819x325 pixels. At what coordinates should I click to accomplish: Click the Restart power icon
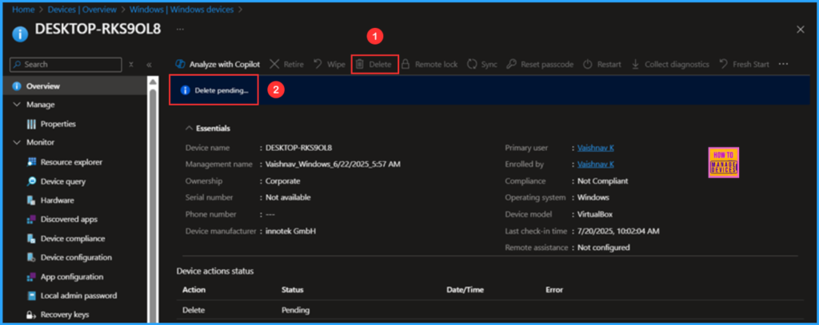[588, 64]
